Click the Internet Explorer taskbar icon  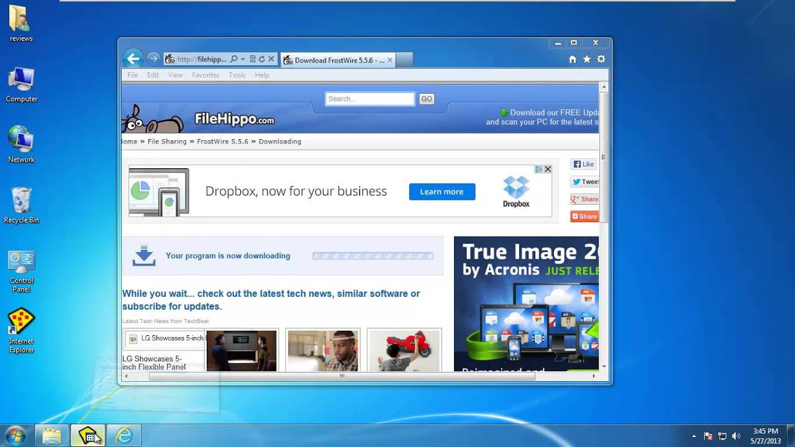[x=124, y=436]
